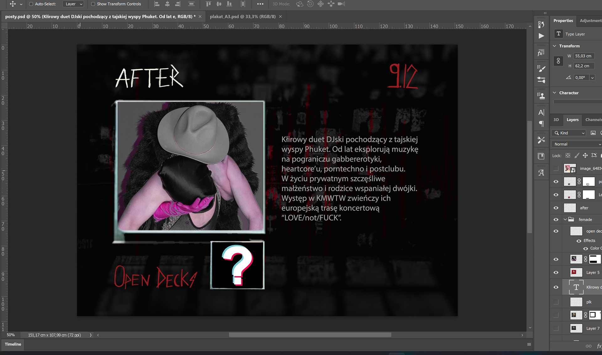Click the 3D camera video mode icon
This screenshot has height=355, width=602.
click(x=341, y=4)
